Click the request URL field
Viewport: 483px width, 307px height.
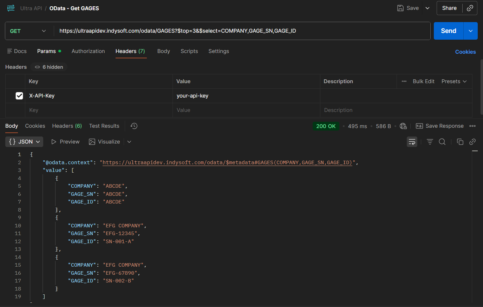point(242,31)
